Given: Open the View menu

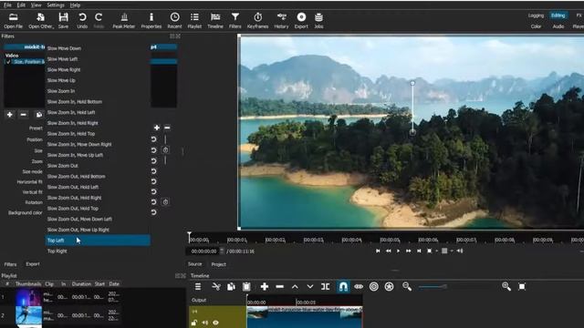Looking at the screenshot, I should [x=36, y=5].
